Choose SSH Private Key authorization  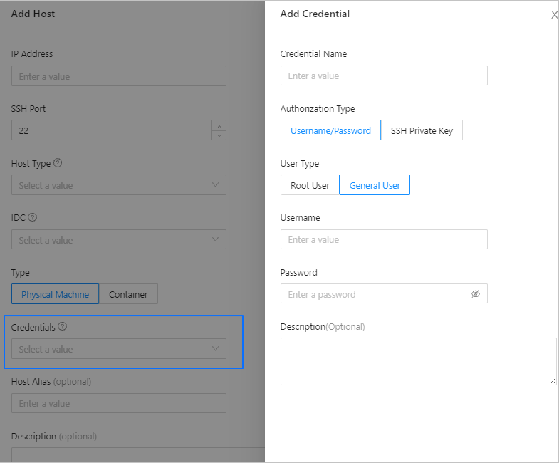pos(422,130)
